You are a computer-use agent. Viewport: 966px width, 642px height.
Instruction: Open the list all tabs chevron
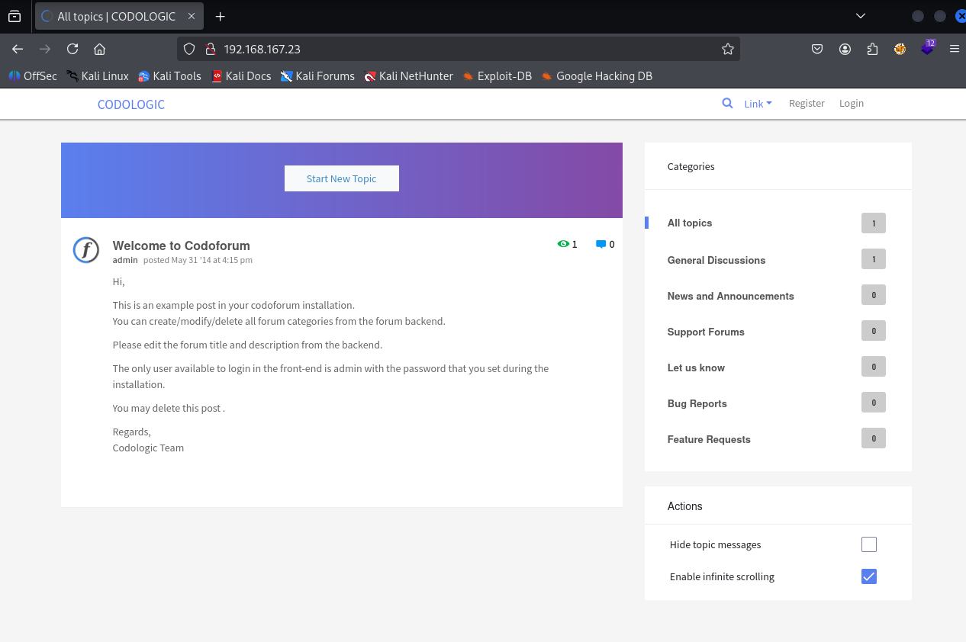point(861,16)
